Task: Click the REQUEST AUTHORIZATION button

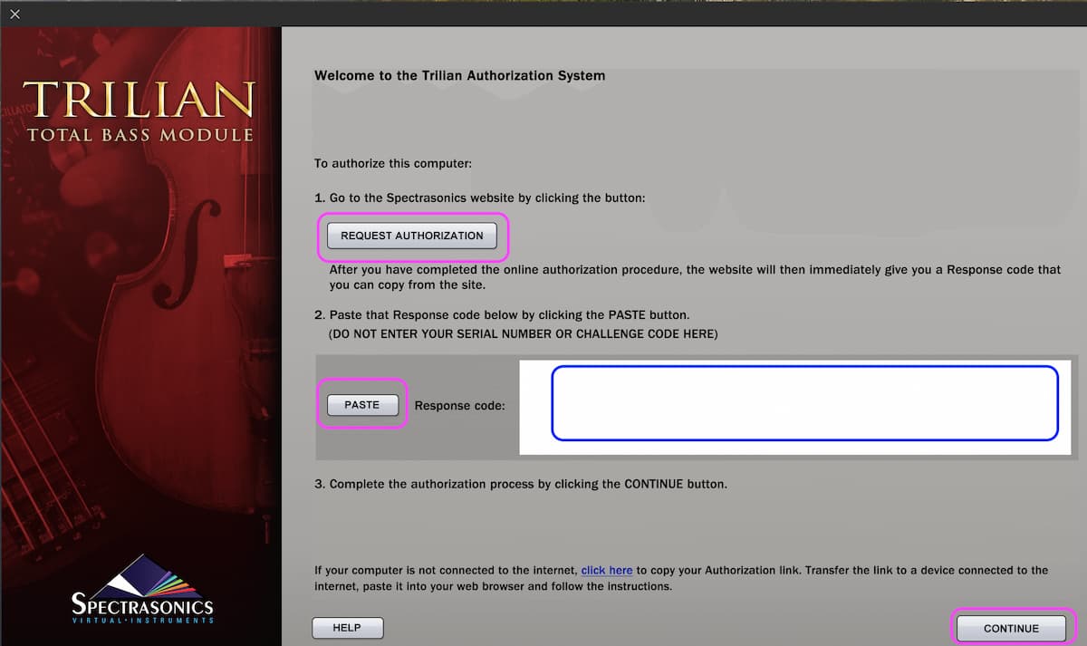Action: [412, 236]
